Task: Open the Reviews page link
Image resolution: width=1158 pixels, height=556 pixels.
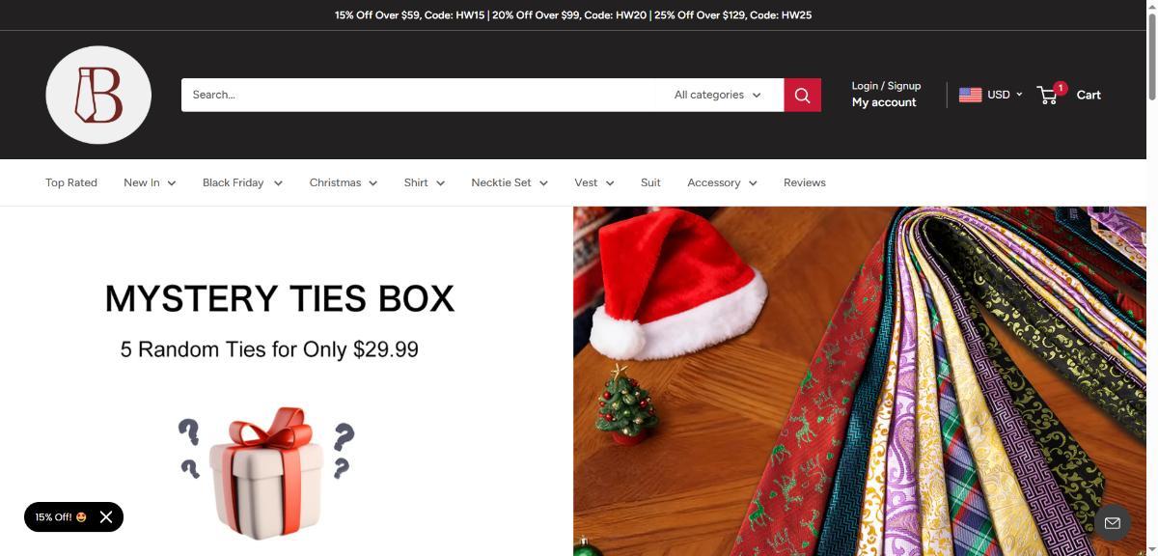Action: (805, 182)
